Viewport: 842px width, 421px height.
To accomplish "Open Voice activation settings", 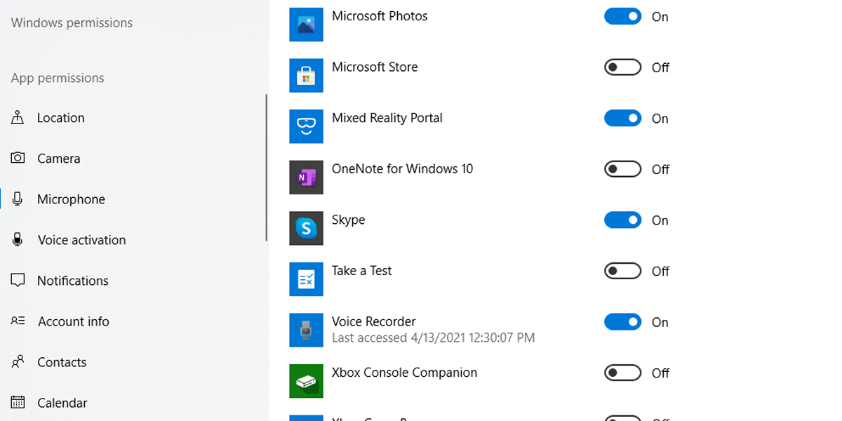I will pos(81,239).
